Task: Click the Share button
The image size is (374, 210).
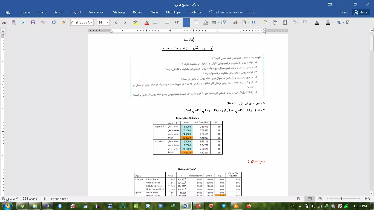Action: (360, 12)
